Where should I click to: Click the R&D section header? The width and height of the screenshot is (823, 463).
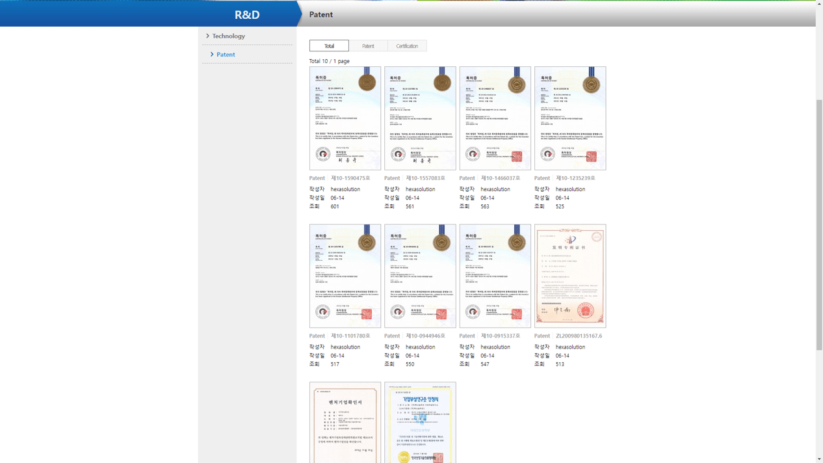247,14
